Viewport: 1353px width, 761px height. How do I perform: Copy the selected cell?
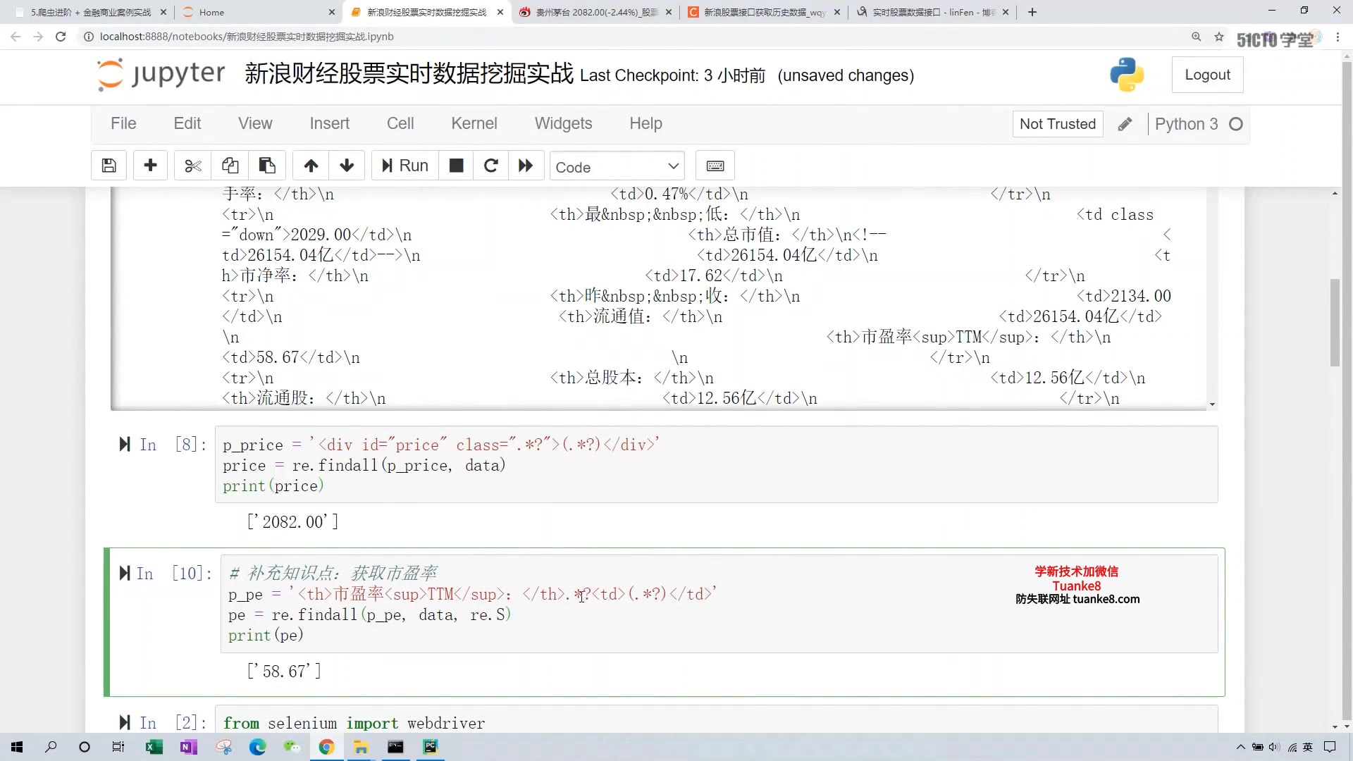(x=230, y=166)
